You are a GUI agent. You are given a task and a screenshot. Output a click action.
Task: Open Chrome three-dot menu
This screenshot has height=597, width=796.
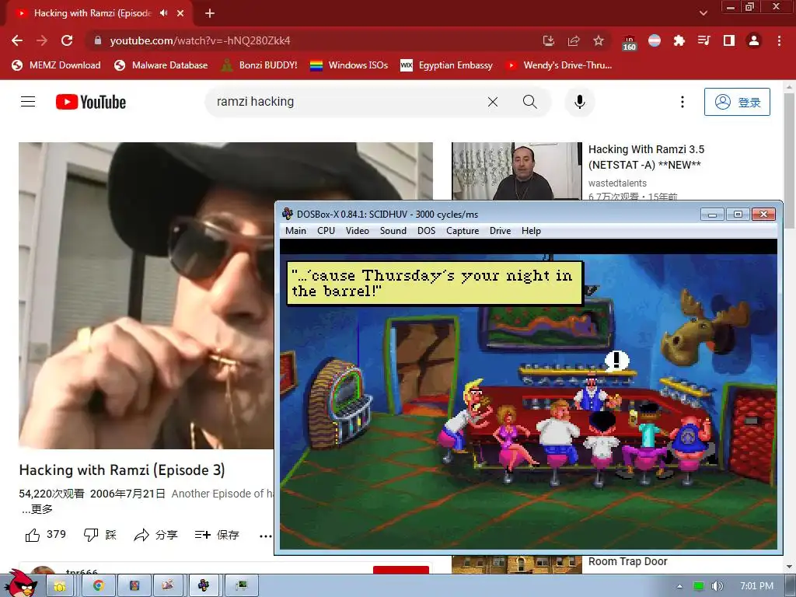click(x=779, y=40)
